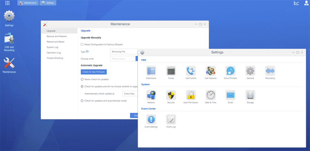Click the PBX section heading
Viewport: 310px width, 151px height.
pos(144,60)
